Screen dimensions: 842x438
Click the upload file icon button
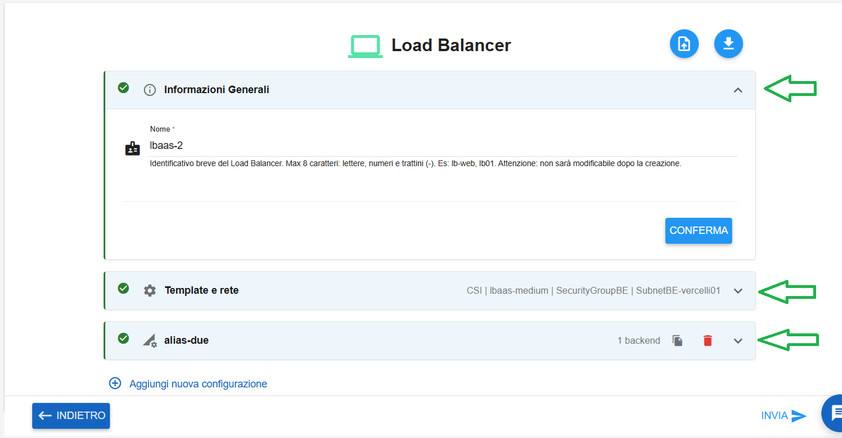684,44
